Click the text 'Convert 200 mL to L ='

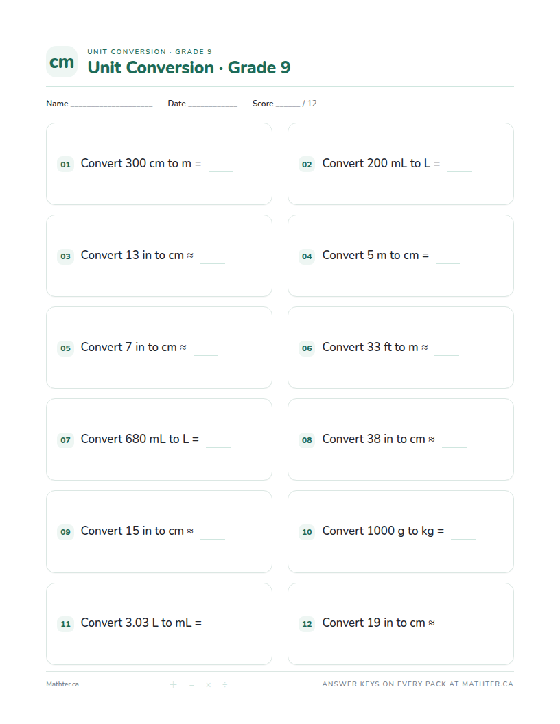[x=381, y=163]
